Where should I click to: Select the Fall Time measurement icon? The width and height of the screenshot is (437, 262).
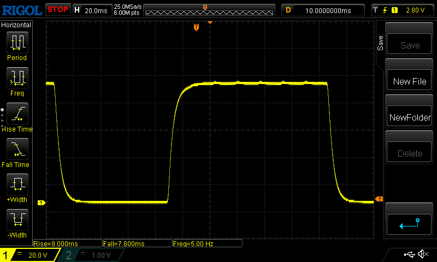17,148
